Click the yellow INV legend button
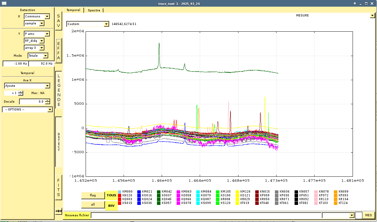Viewport: 377px width, 222px height. [111, 206]
